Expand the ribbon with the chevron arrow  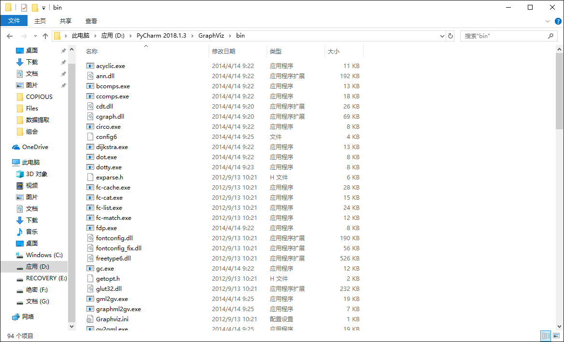pos(549,21)
